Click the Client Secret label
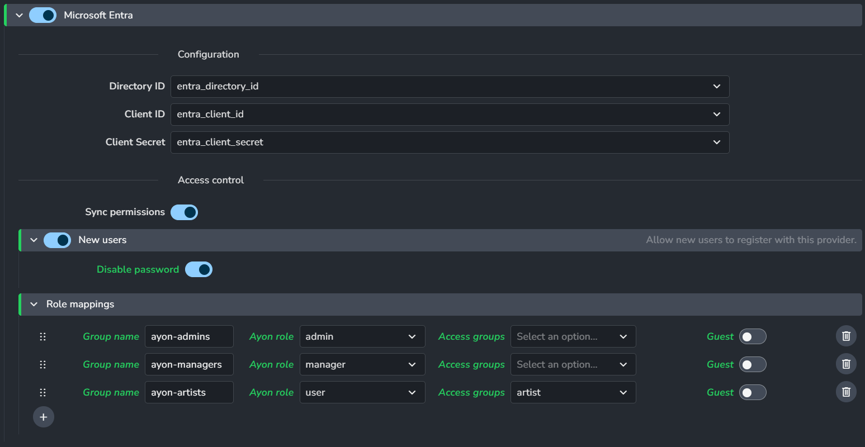Screen dimensions: 865x447 point(135,142)
